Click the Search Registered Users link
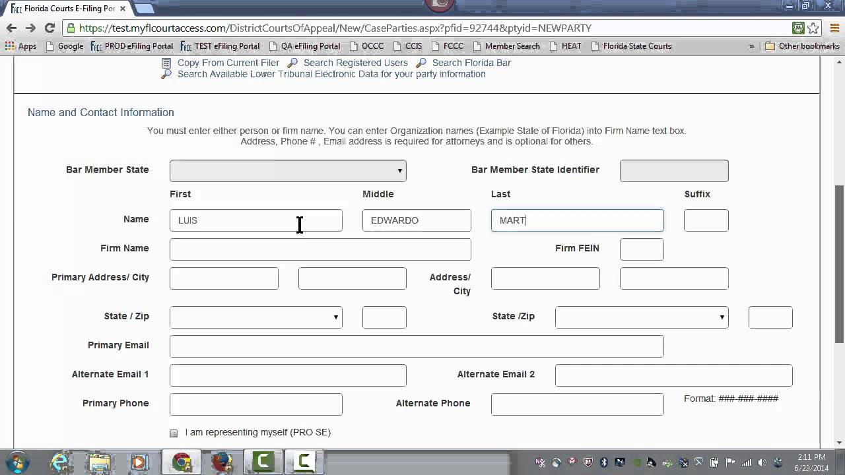This screenshot has height=475, width=845. 356,63
